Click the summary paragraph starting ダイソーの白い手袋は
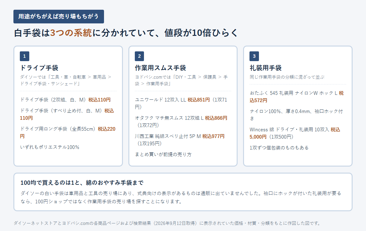 [181, 197]
